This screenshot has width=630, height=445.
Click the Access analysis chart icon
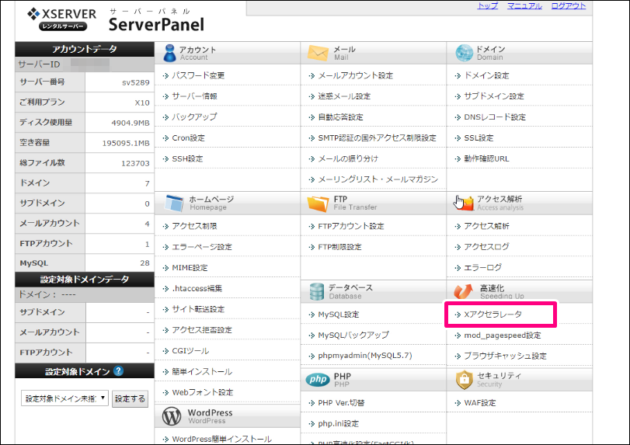[x=465, y=203]
